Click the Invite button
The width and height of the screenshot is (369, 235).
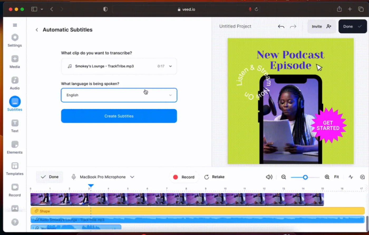tap(322, 26)
